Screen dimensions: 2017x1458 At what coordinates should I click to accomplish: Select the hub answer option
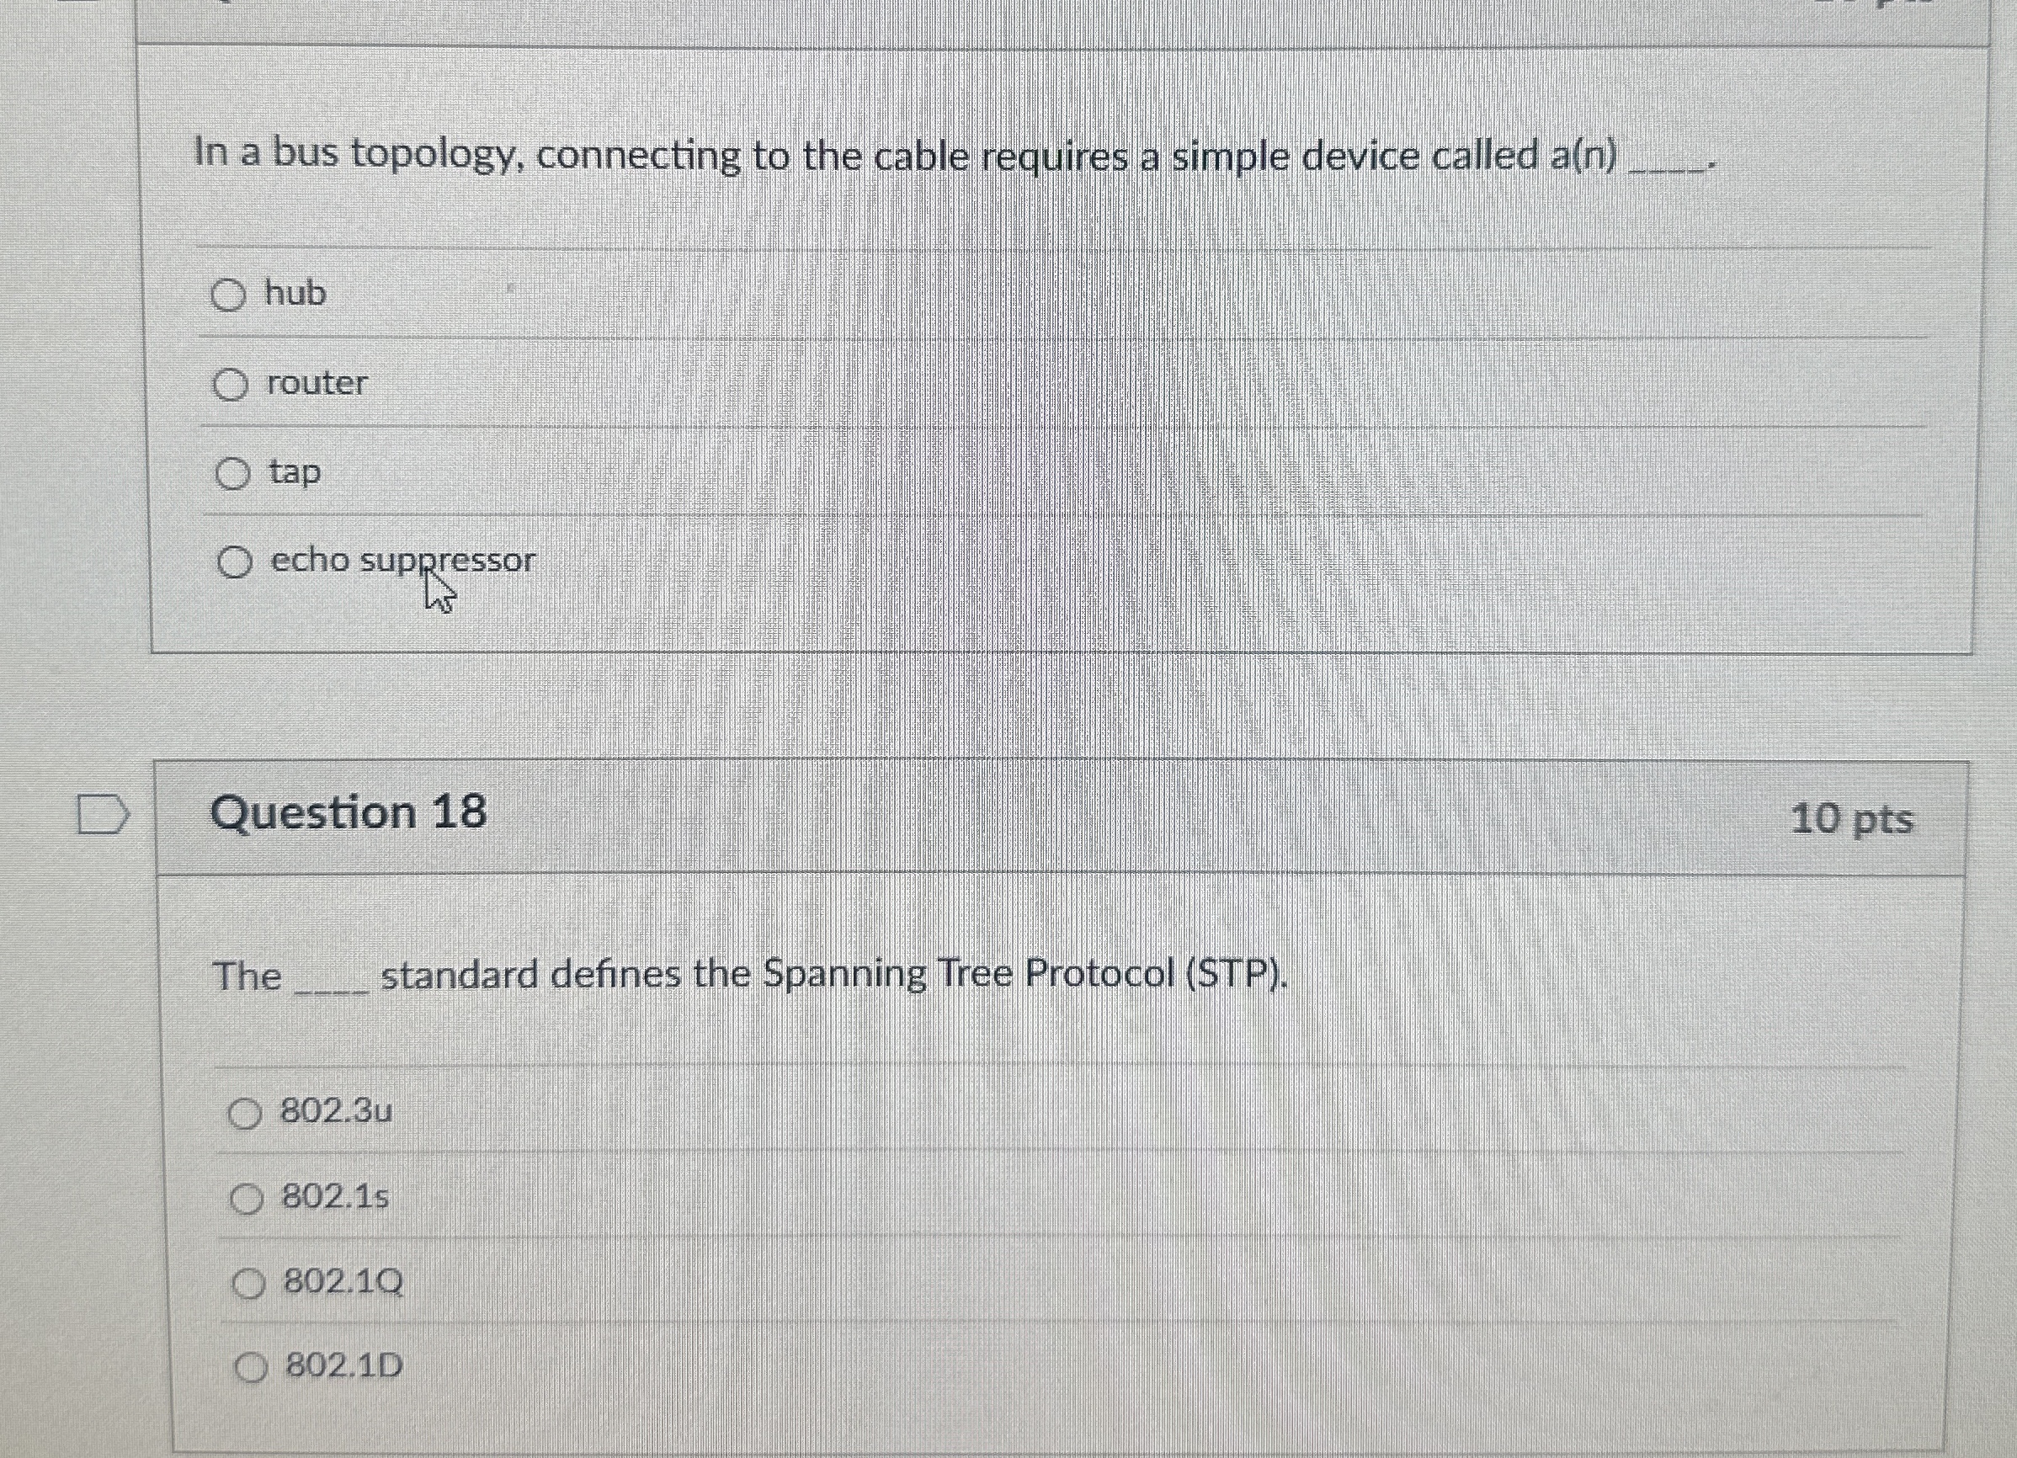click(x=232, y=294)
